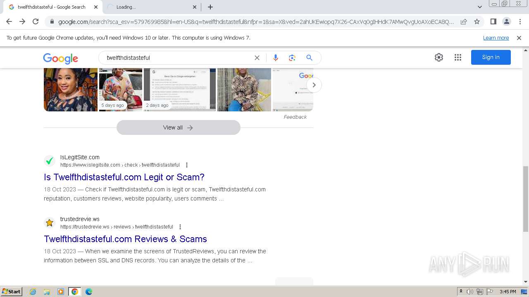529x297 pixels.
Task: Reload the current page
Action: 36,21
